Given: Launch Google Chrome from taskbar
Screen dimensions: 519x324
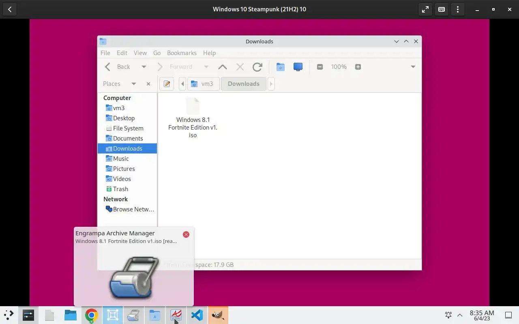Looking at the screenshot, I should point(92,315).
